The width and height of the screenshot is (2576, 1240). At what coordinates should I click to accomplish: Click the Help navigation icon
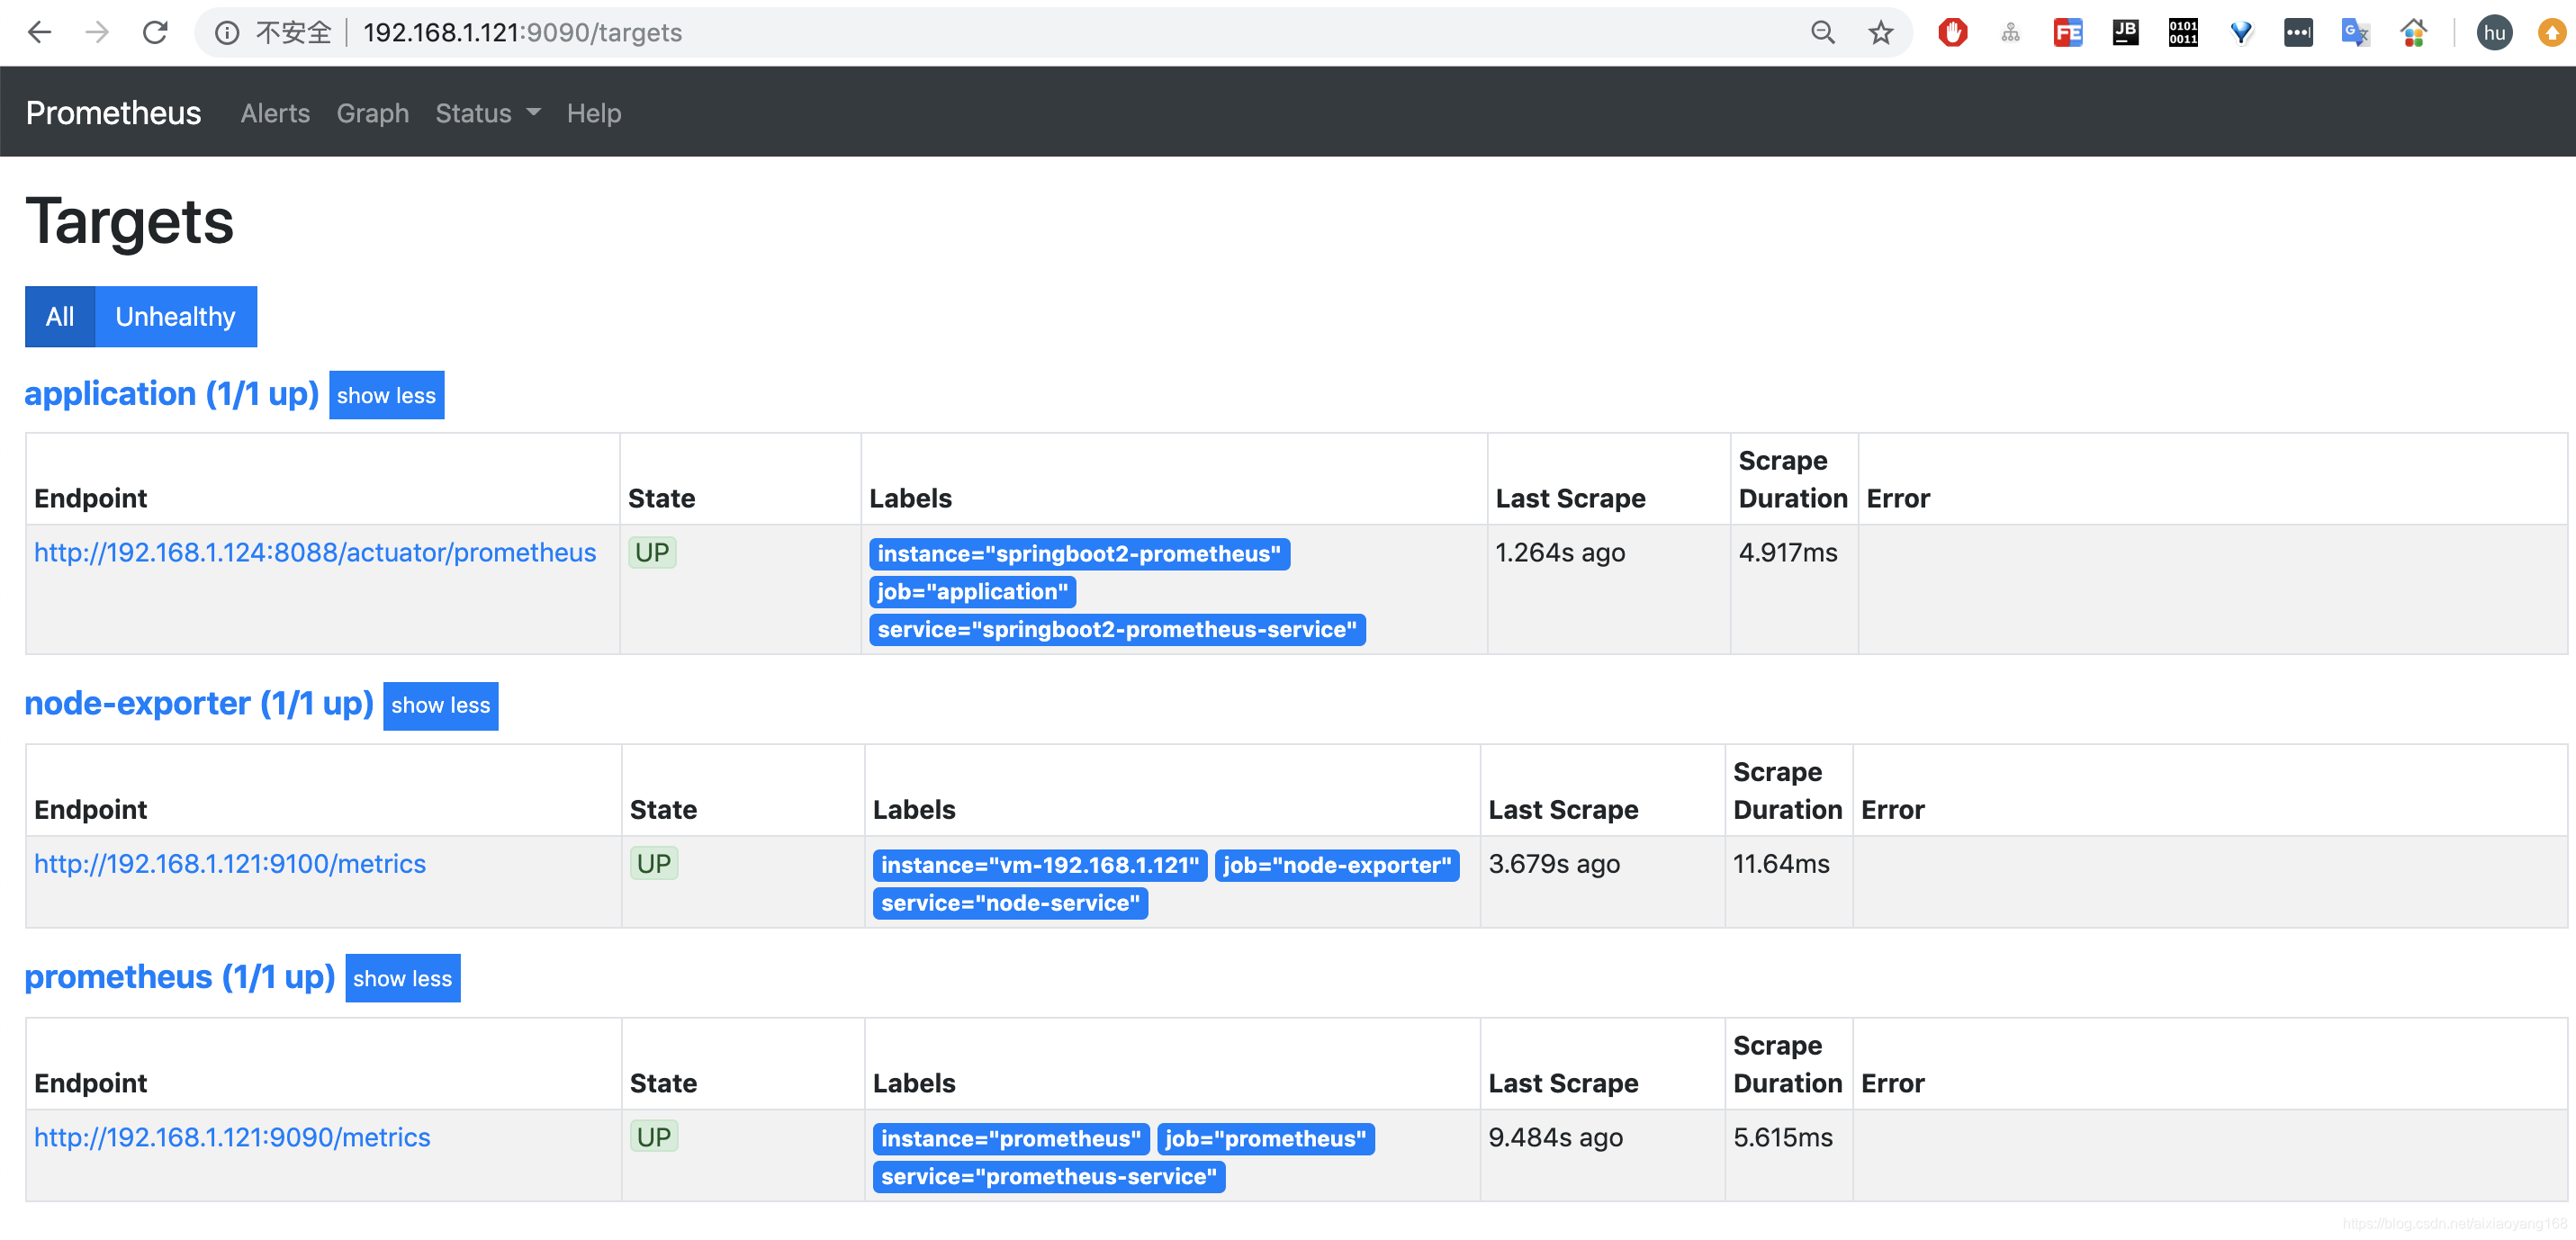point(593,112)
